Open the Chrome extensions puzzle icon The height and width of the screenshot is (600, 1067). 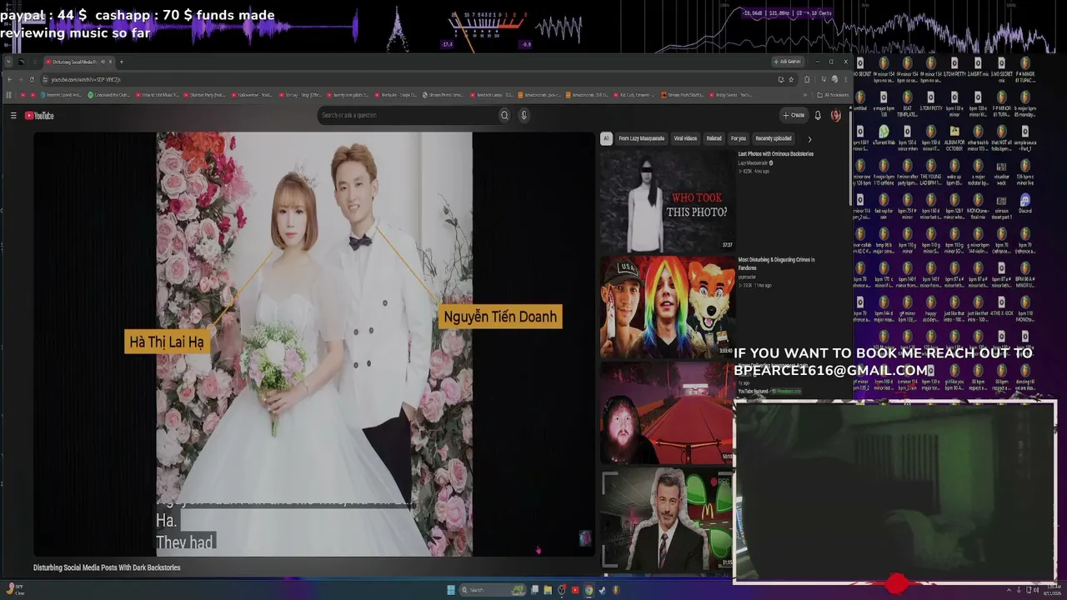(806, 79)
